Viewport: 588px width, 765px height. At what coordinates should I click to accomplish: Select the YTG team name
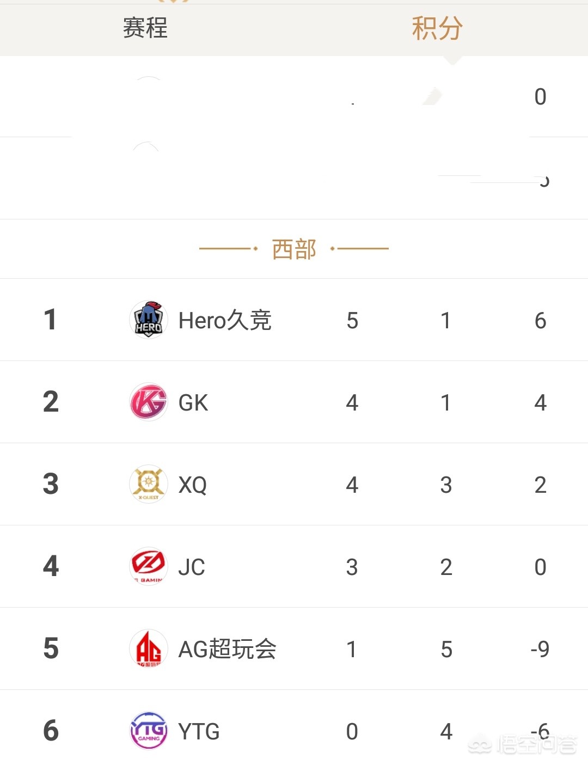[199, 732]
